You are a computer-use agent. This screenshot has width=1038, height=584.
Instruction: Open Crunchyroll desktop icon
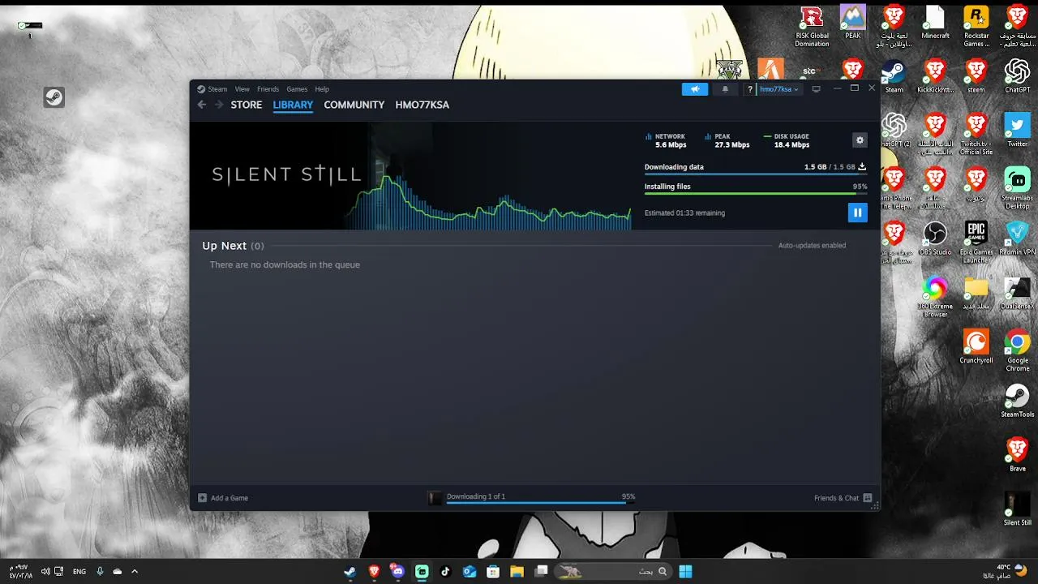(x=976, y=346)
